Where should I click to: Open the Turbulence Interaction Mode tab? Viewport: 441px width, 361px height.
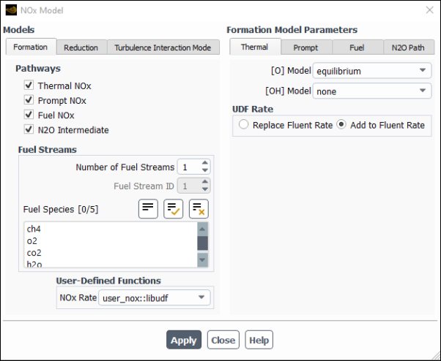(x=163, y=47)
